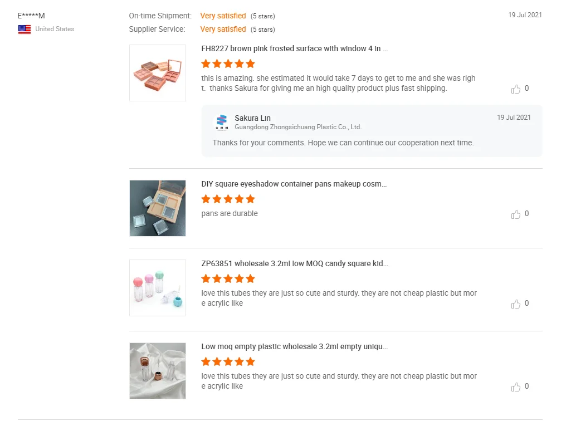
Task: Click the FH8227 review star rating
Action: click(x=228, y=63)
